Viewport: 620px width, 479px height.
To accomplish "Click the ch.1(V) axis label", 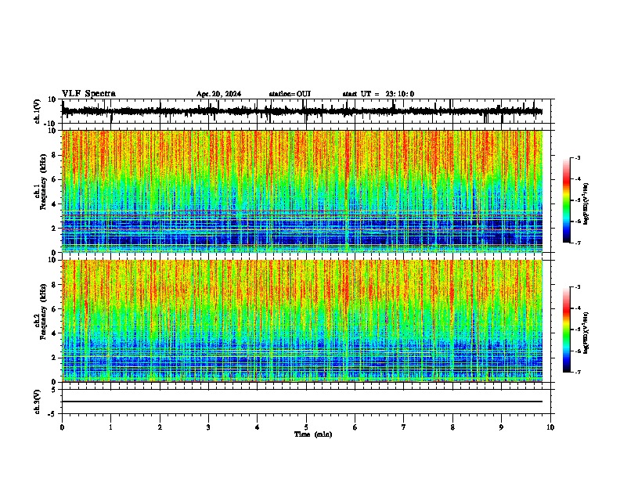I will coord(38,111).
